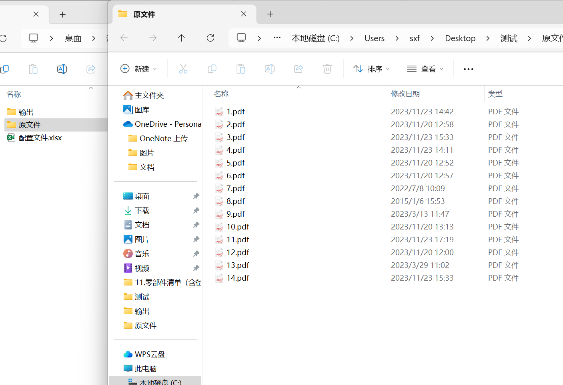Click the Copy icon in front window toolbar

tap(212, 69)
